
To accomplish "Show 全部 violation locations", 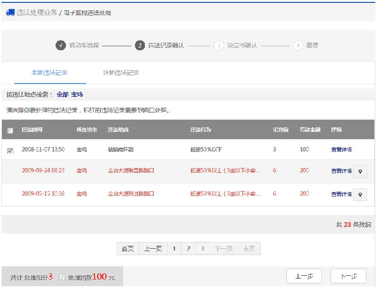I will tap(62, 94).
